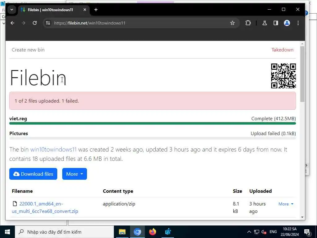Click the Filebin page heading

point(38,78)
